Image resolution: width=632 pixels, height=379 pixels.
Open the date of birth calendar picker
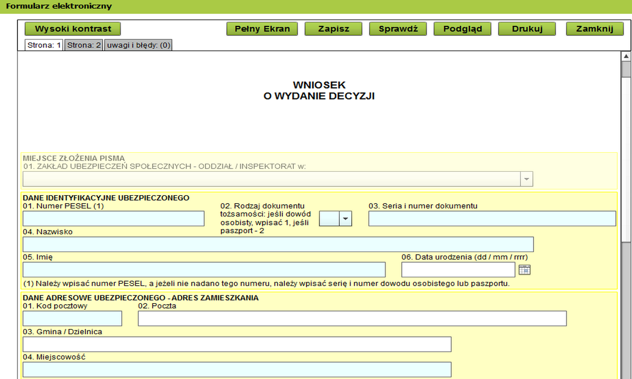click(x=524, y=270)
